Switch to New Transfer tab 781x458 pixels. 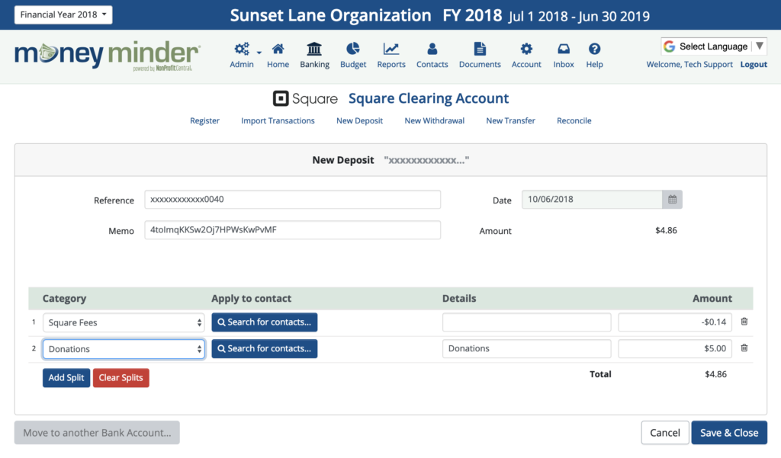click(510, 120)
